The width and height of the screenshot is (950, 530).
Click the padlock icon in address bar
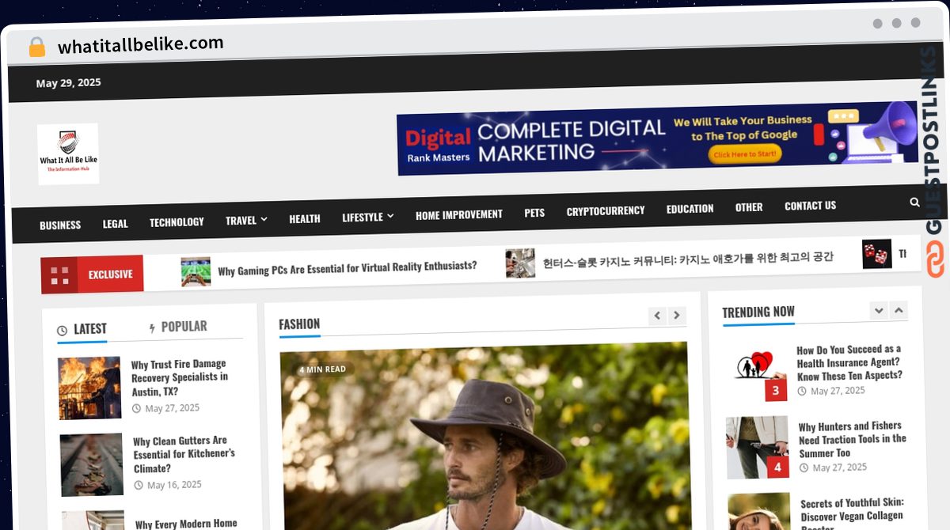click(36, 47)
